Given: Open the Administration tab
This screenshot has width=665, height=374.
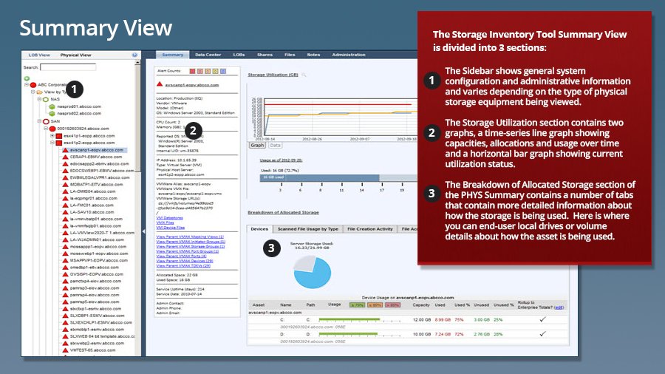Looking at the screenshot, I should point(349,55).
